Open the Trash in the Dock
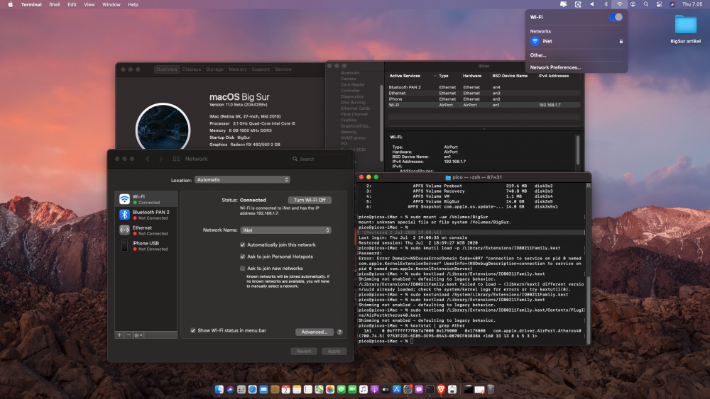Image resolution: width=710 pixels, height=399 pixels. click(x=491, y=389)
